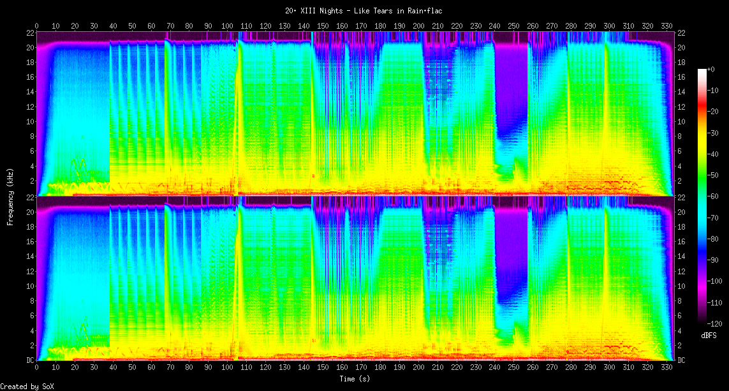Click the "Time (s)" axis label
The width and height of the screenshot is (729, 391).
click(x=355, y=379)
